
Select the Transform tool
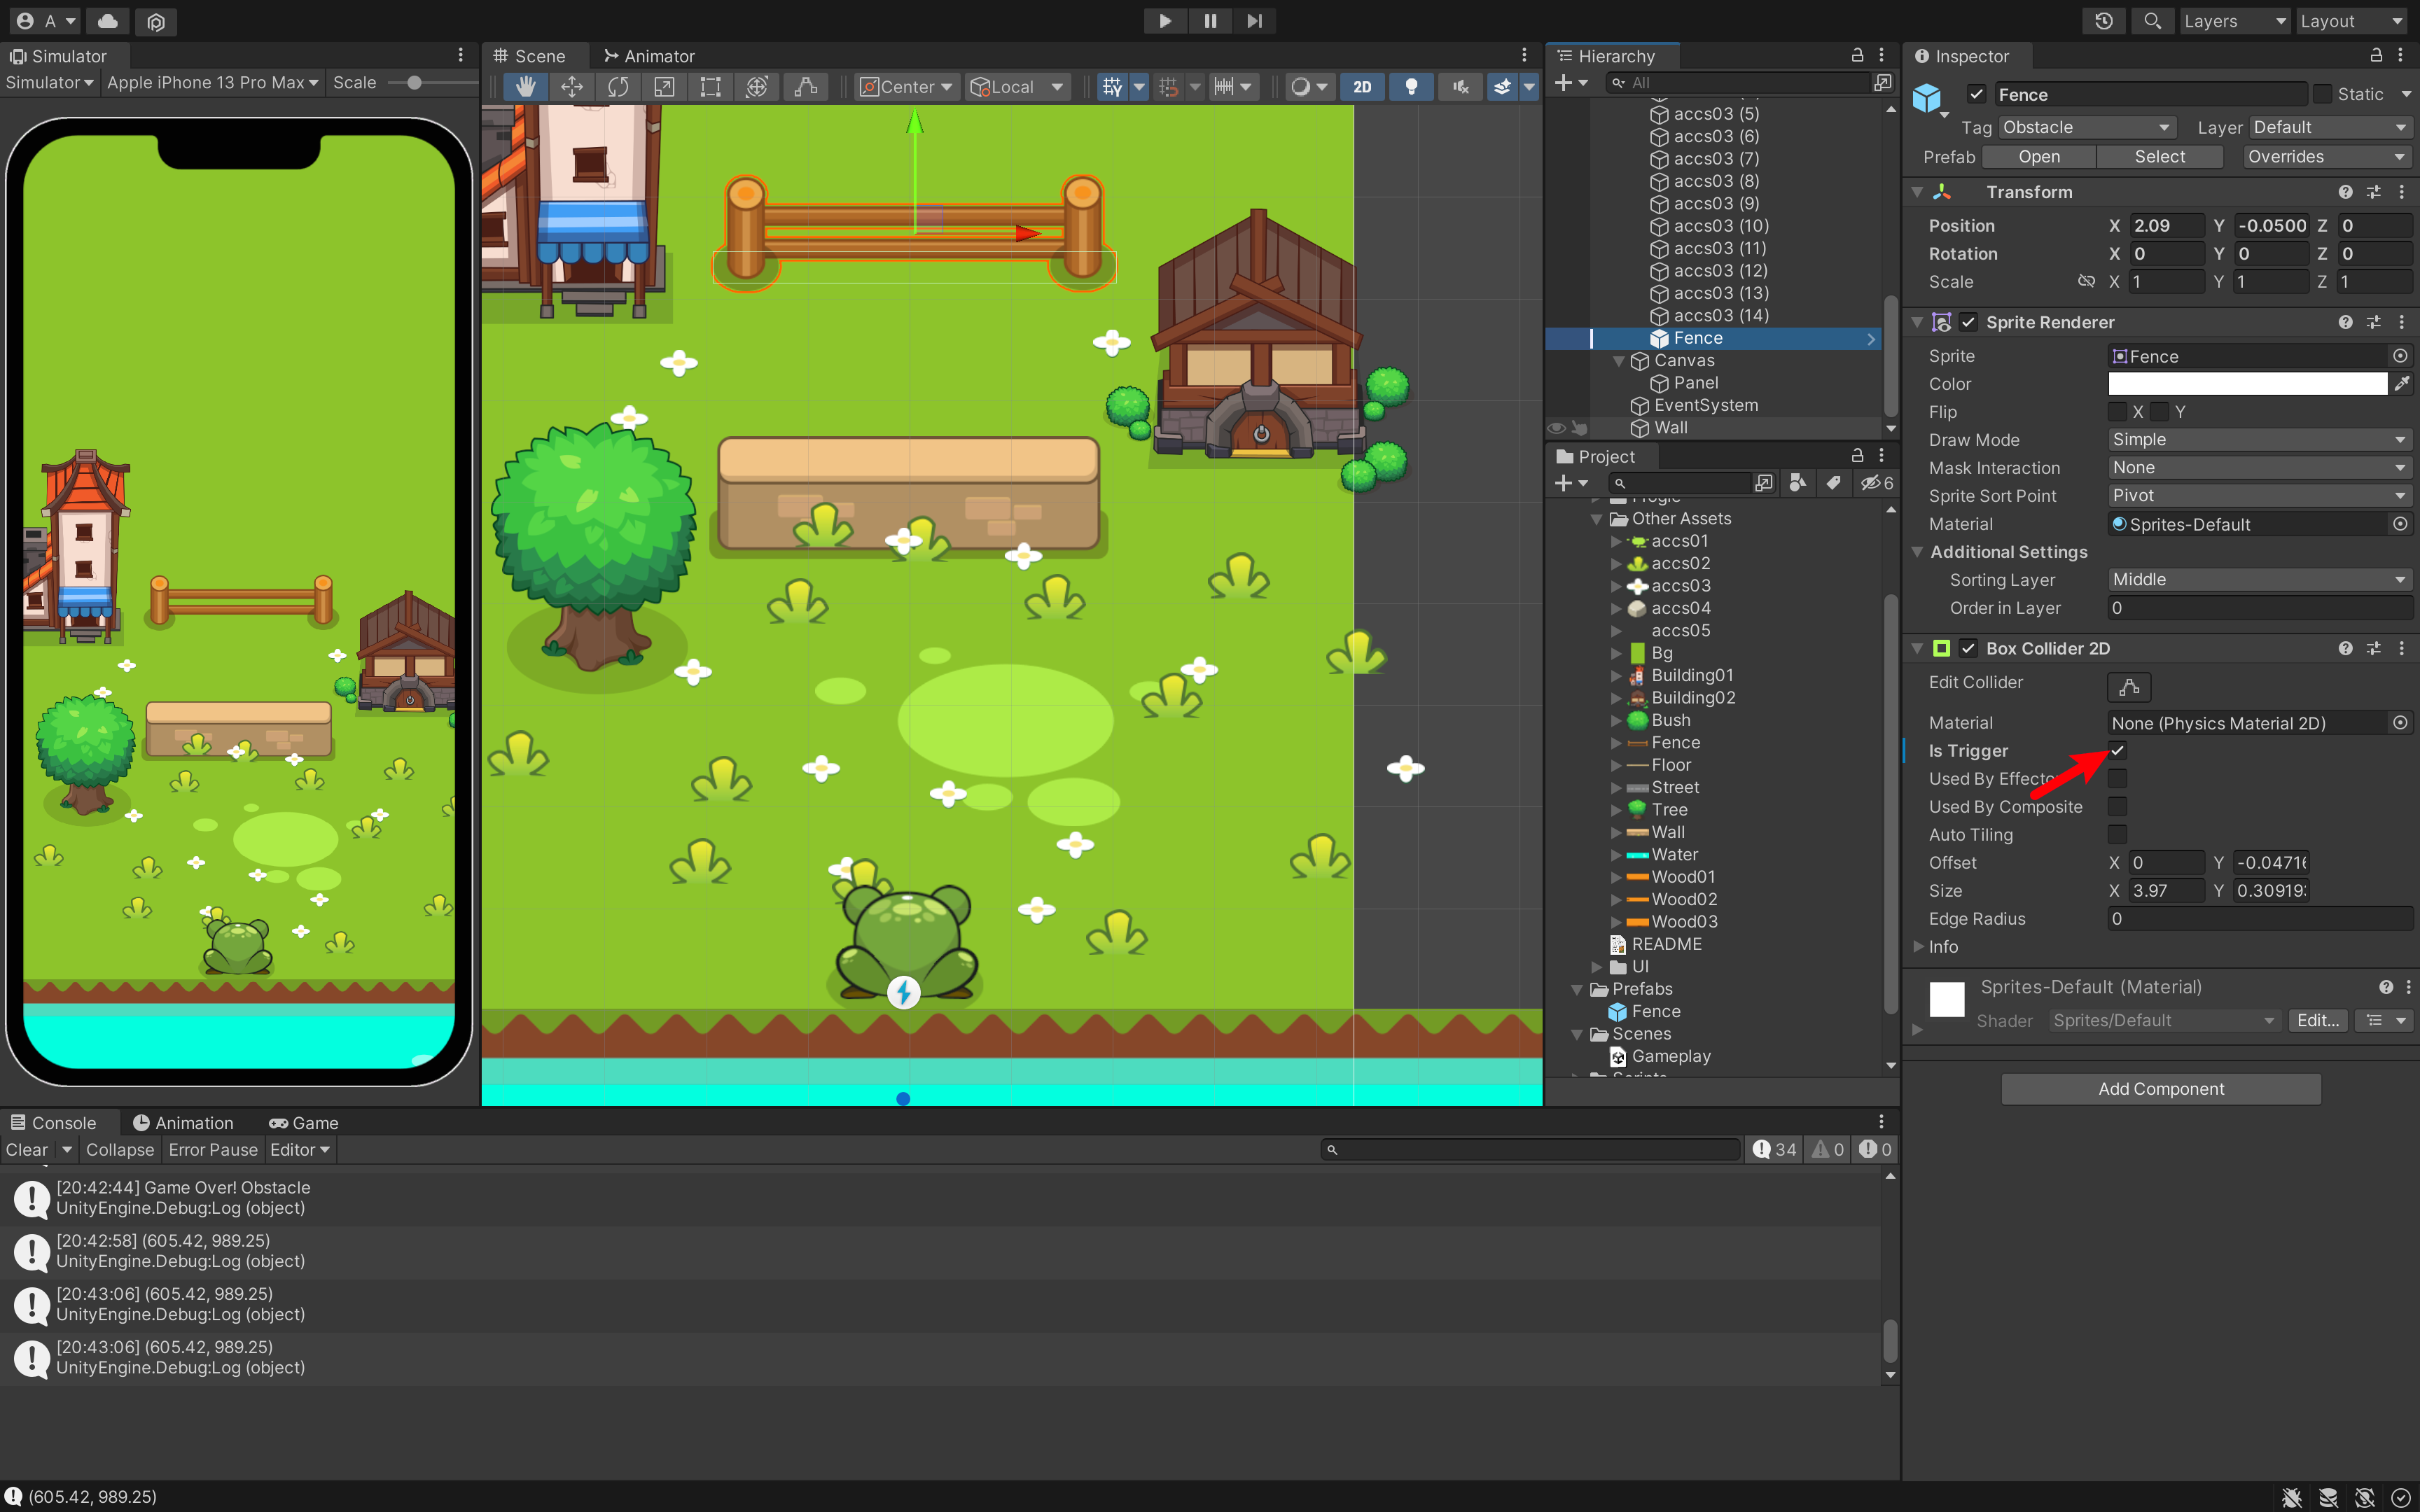click(x=757, y=87)
